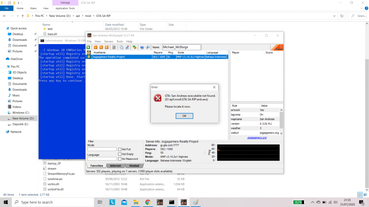Screen dimensions: 369x207
Task: Open the recent locations dropdown arrow
Action: (x=18, y=16)
